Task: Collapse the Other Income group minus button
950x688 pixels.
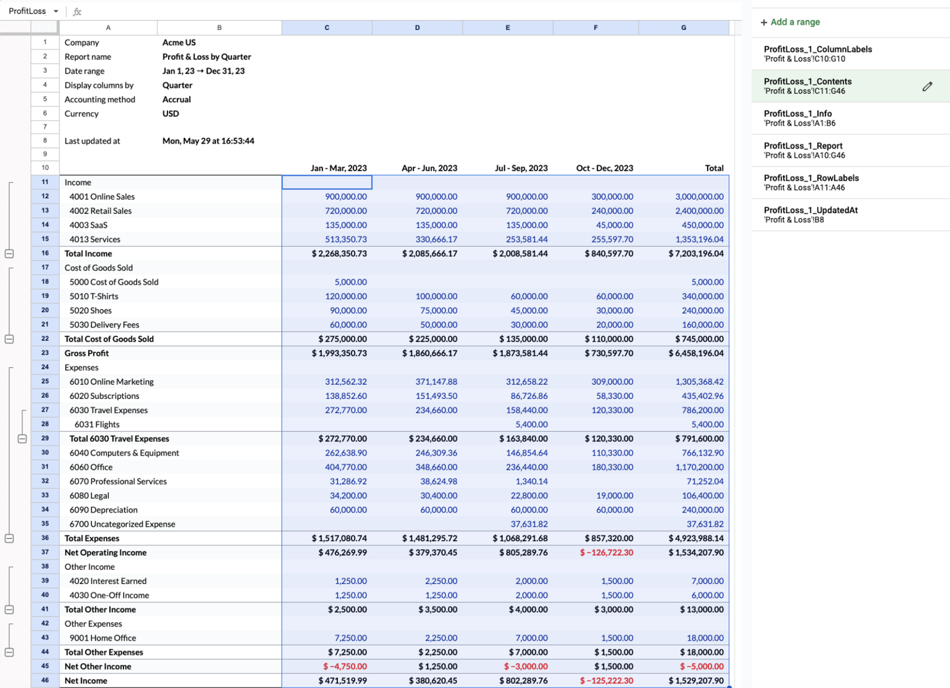Action: [9, 610]
